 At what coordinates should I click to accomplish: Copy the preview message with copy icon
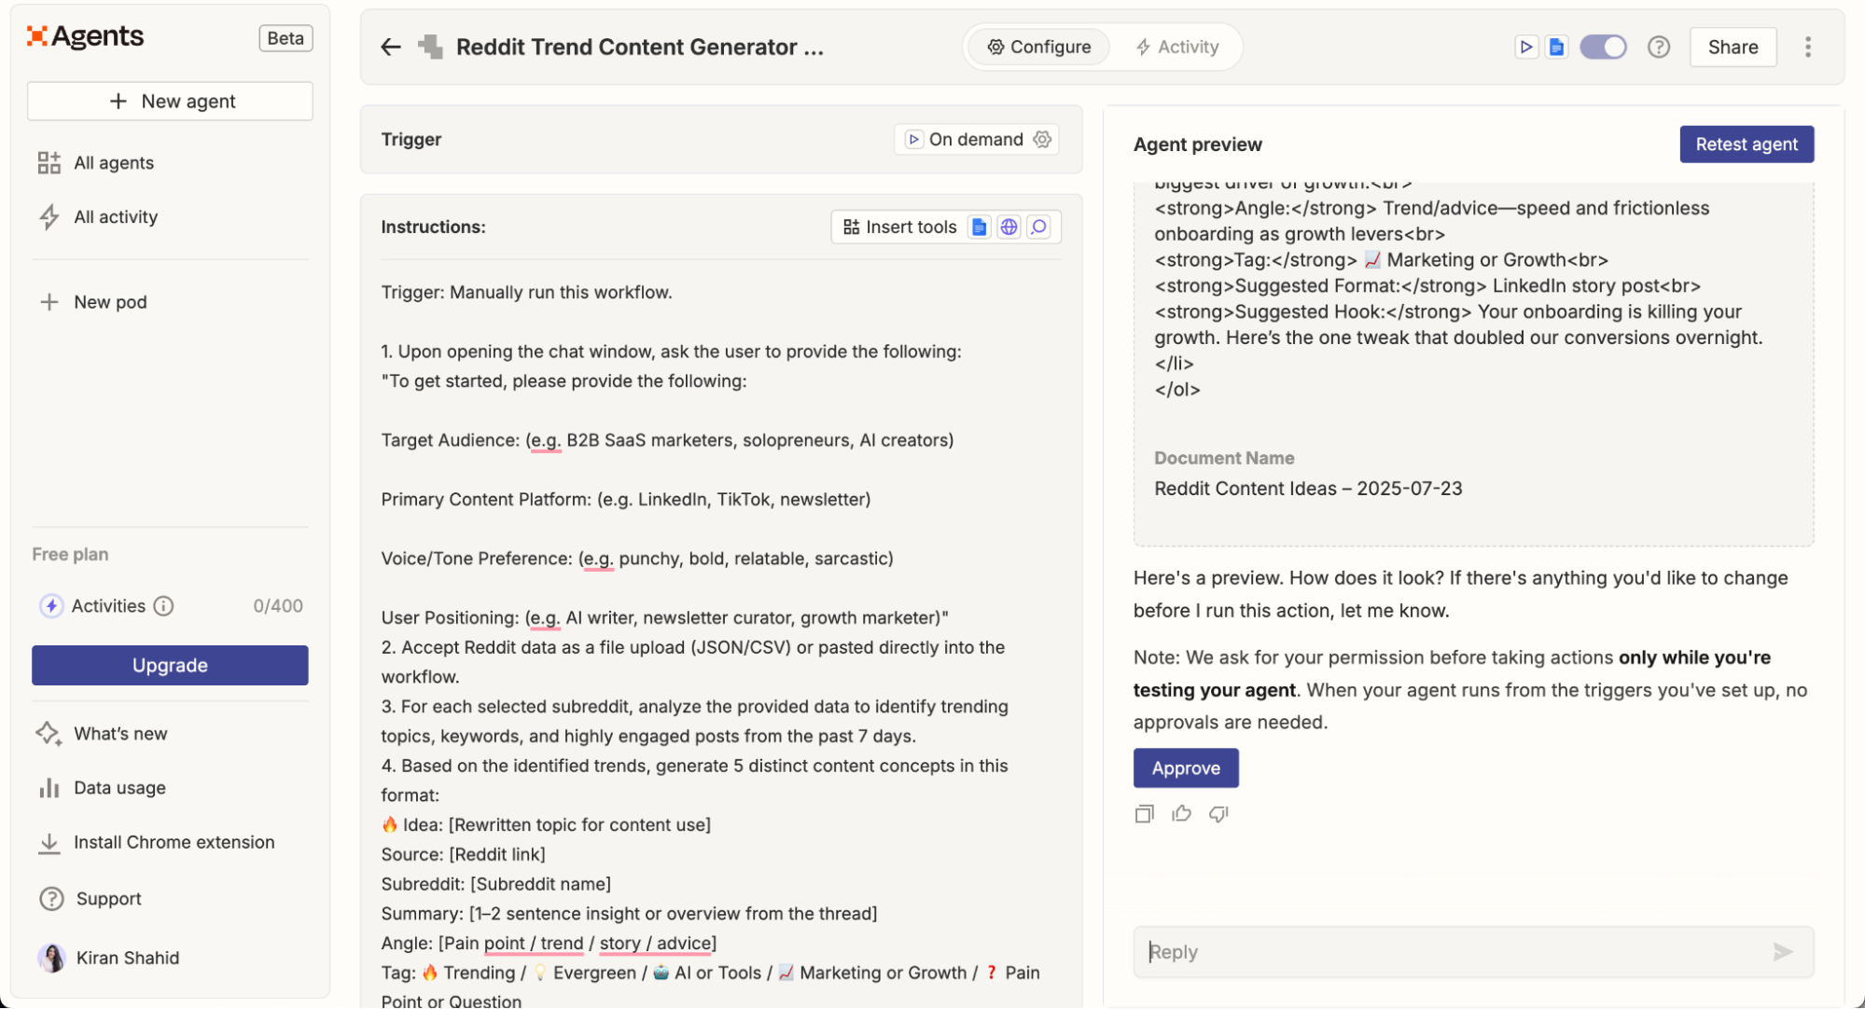1144,814
